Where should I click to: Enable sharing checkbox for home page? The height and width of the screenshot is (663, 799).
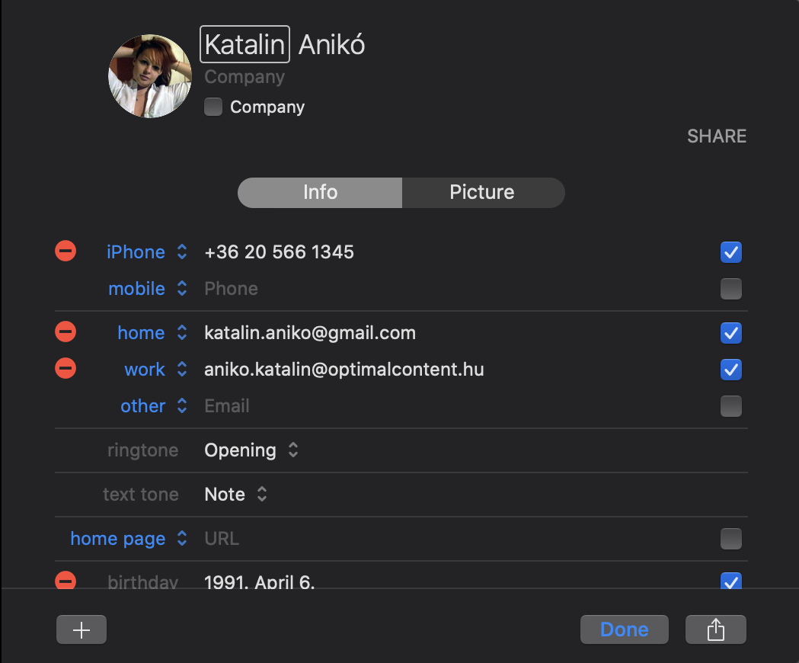[730, 539]
